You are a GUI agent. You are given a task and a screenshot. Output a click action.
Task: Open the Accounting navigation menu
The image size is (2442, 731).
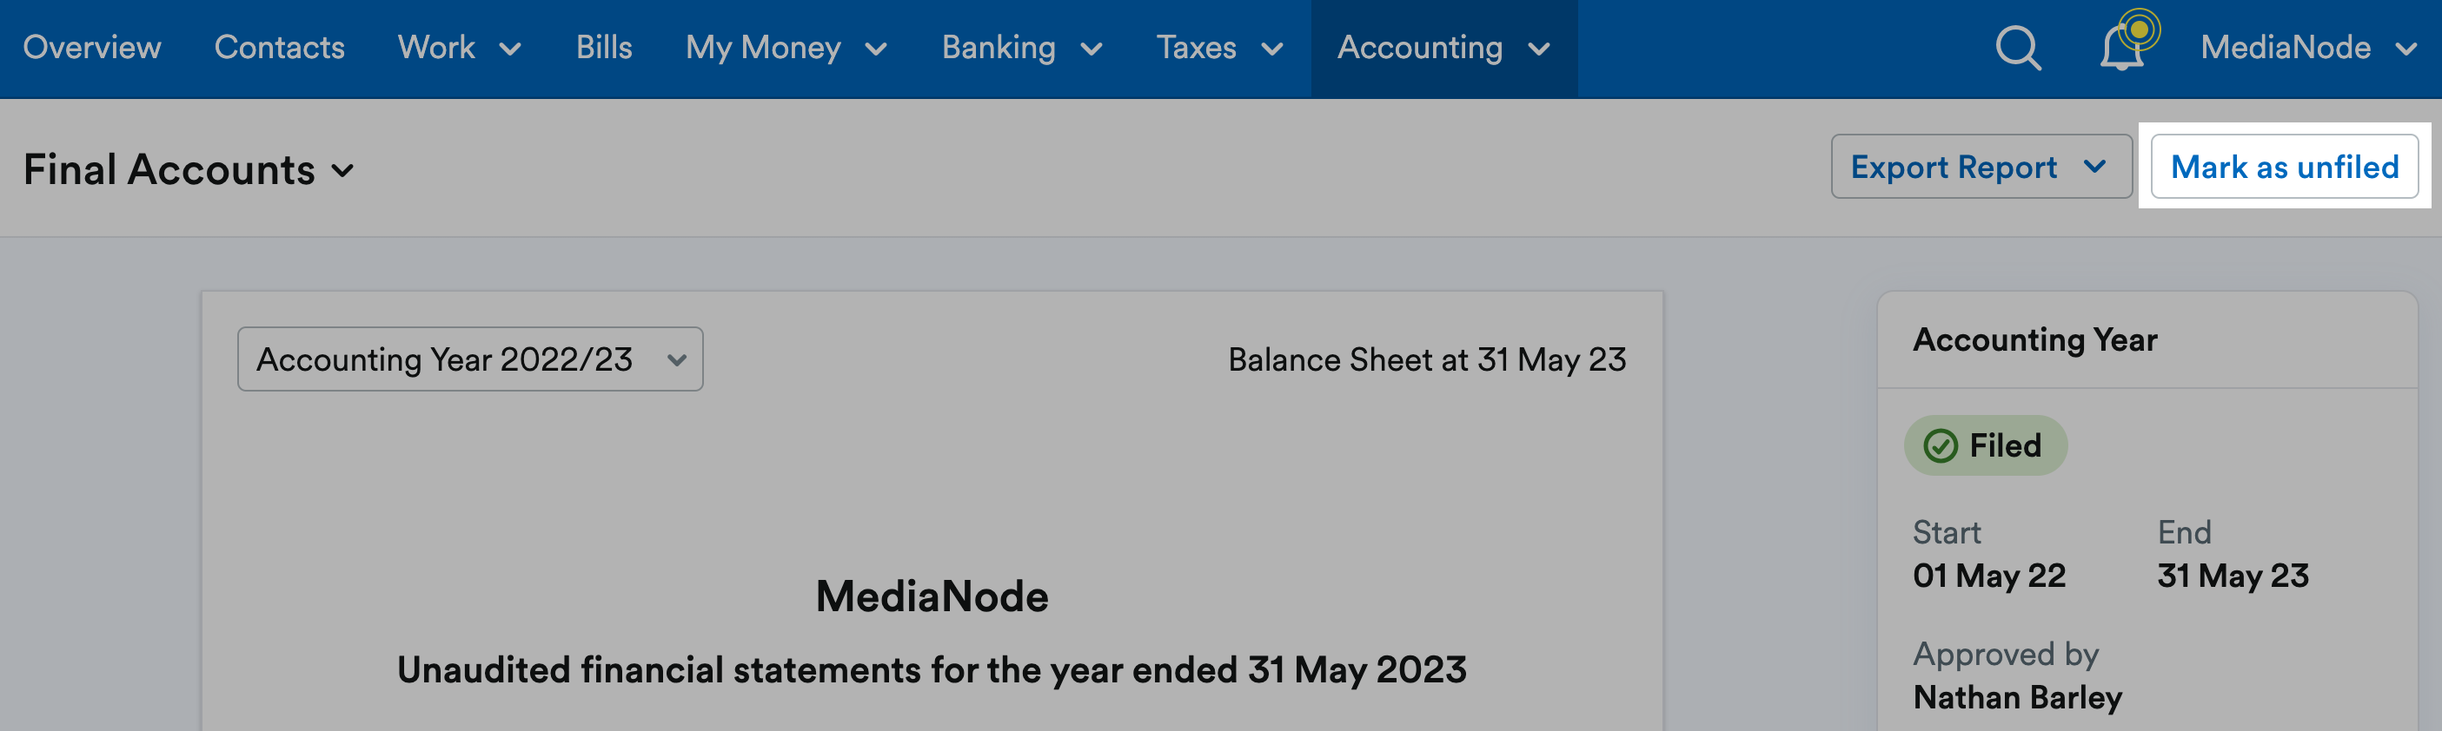pos(1443,48)
